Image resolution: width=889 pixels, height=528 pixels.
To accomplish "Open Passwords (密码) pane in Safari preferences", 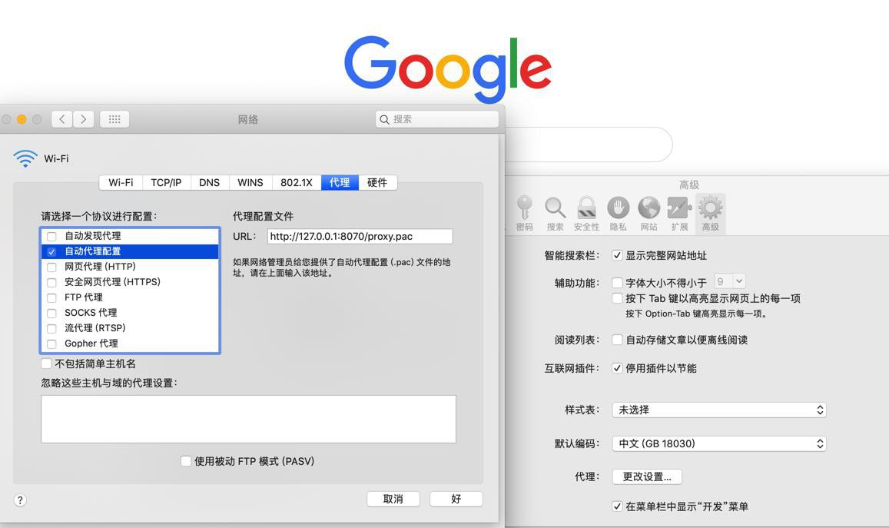I will (525, 214).
